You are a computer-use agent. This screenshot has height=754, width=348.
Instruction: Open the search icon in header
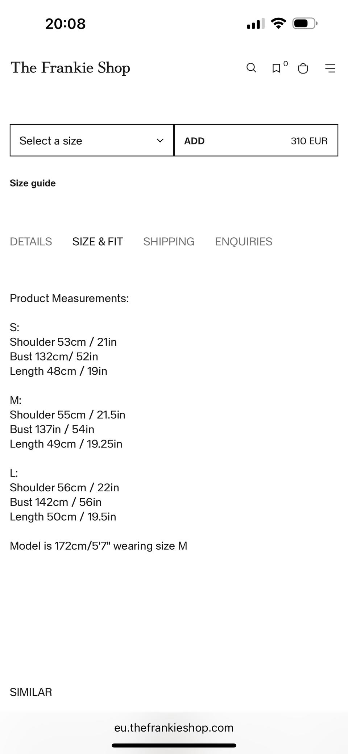pyautogui.click(x=251, y=68)
